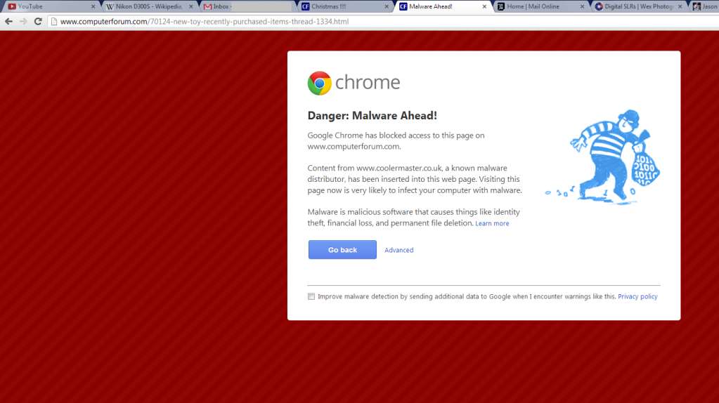The image size is (719, 403).
Task: Click the chrome wordmark text
Action: point(368,83)
